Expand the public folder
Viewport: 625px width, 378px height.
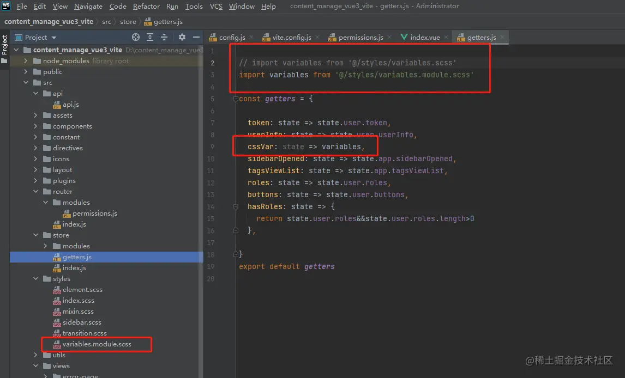click(26, 71)
